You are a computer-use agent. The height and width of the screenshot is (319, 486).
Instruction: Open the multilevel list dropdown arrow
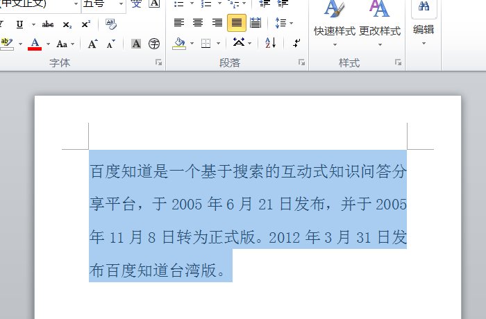[244, 3]
